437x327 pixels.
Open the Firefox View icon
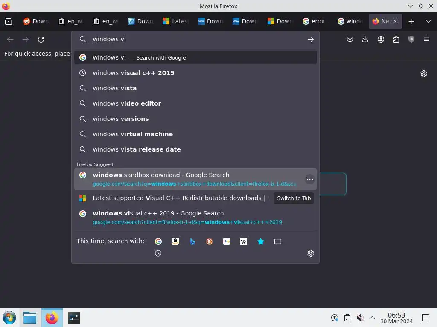pyautogui.click(x=9, y=21)
